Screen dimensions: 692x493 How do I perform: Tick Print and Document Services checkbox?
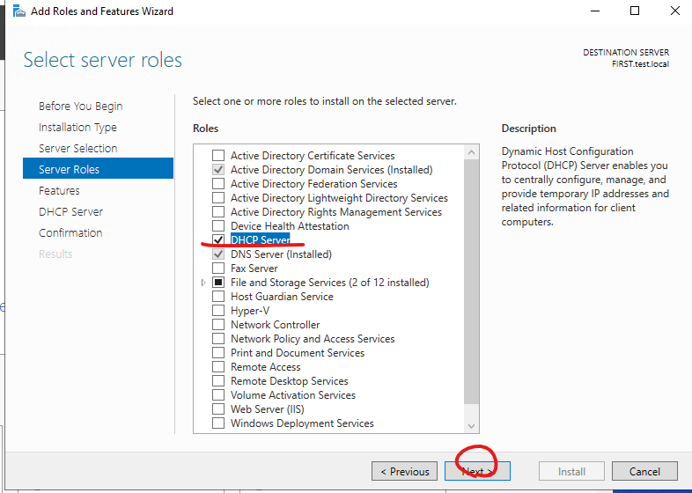tap(218, 353)
